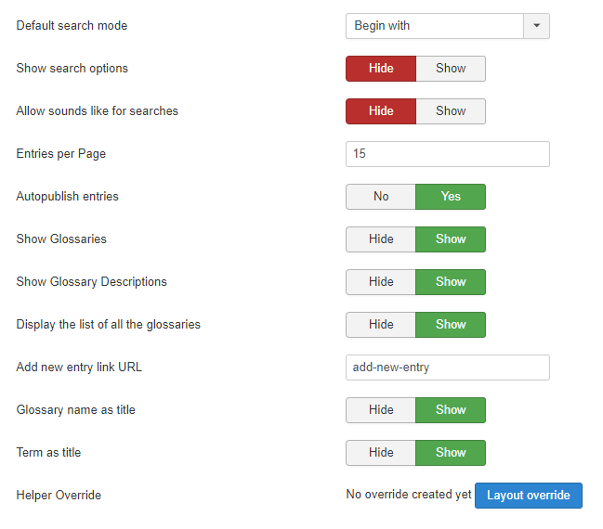
Task: Hide the list of all glossaries
Action: (x=381, y=325)
